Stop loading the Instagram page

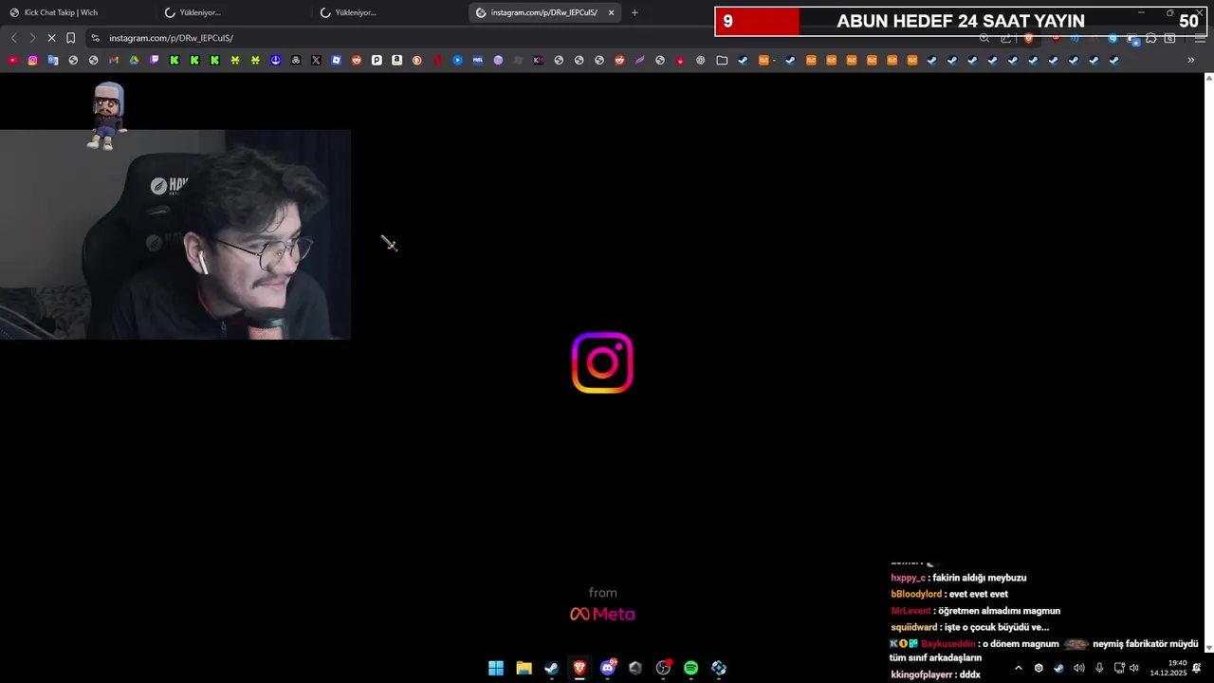51,38
